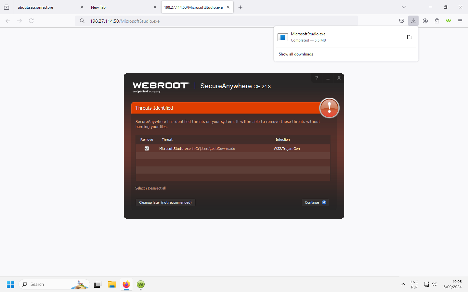The height and width of the screenshot is (292, 468).
Task: Click Firefox icon in taskbar
Action: coord(126,285)
